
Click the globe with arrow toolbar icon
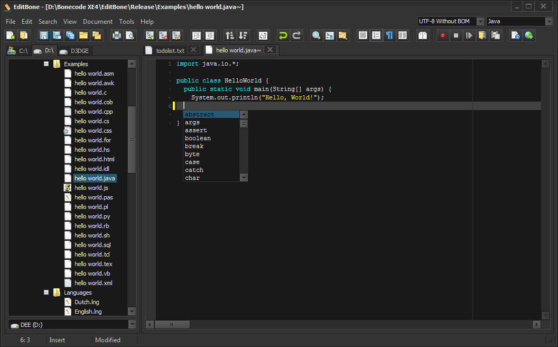(529, 35)
